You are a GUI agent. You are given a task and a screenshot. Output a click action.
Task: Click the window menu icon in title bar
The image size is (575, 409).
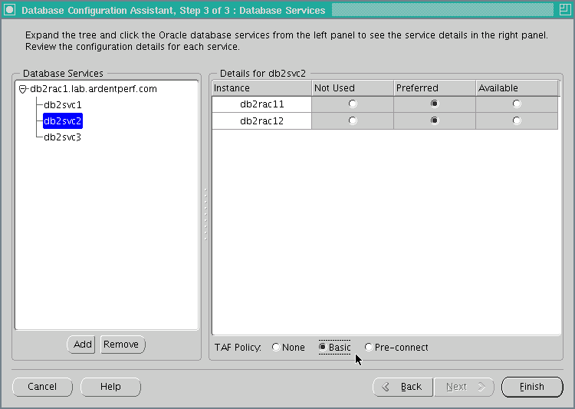[10, 10]
